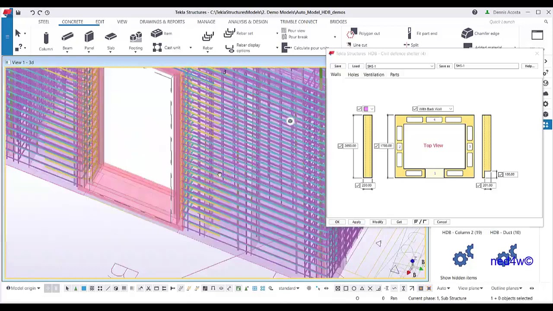Click the Apply button
Screen dimensions: 553x311
[x=356, y=222]
